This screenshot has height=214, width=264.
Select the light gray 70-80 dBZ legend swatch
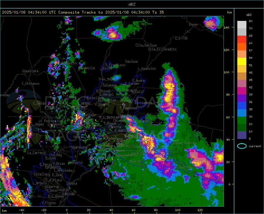pos(242,25)
